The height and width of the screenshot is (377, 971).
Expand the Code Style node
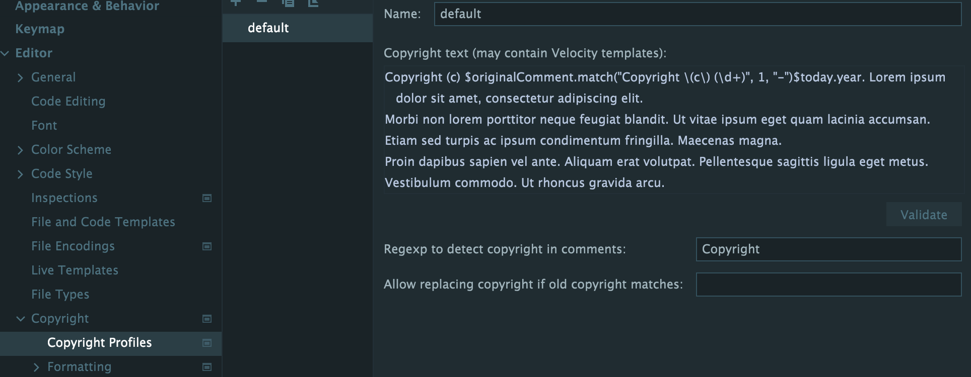point(20,174)
